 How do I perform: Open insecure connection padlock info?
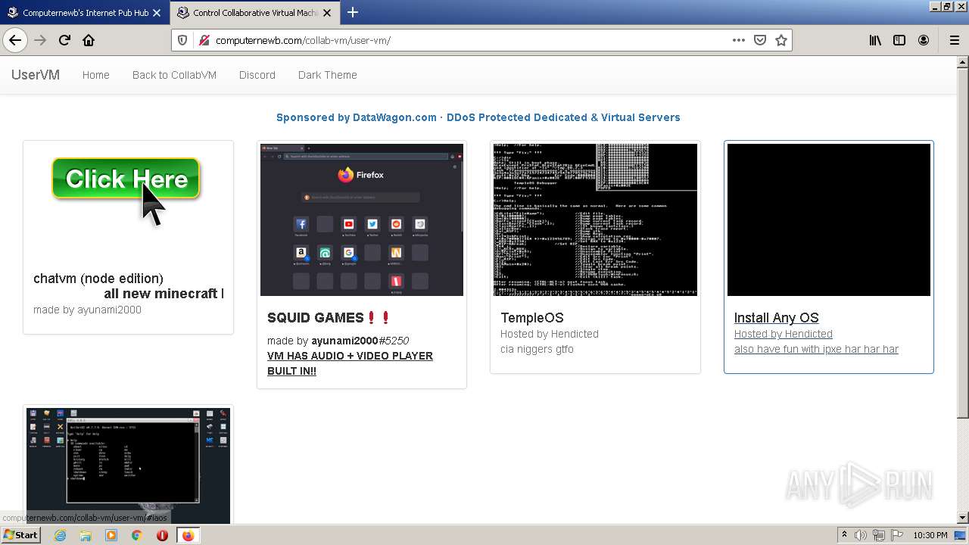(x=204, y=40)
